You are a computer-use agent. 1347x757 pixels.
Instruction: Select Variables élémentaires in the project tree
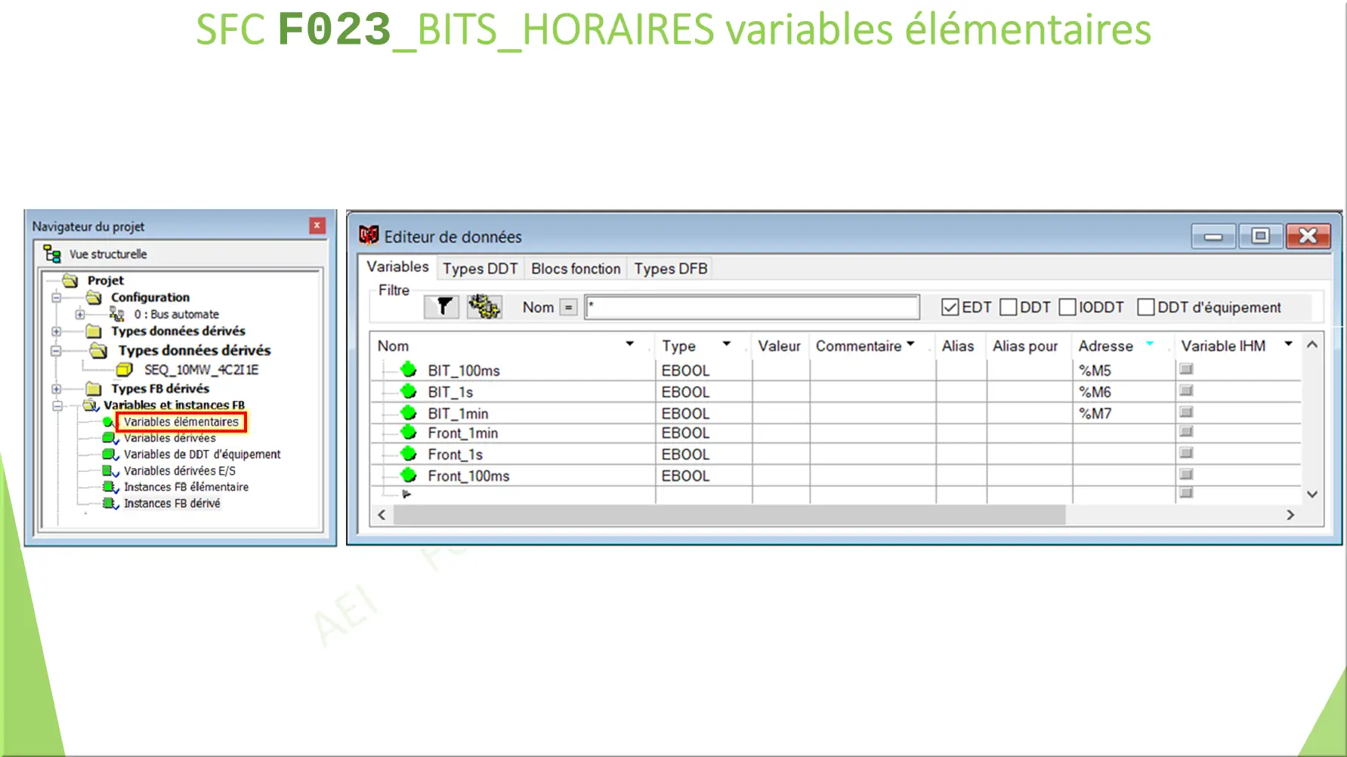(x=181, y=422)
